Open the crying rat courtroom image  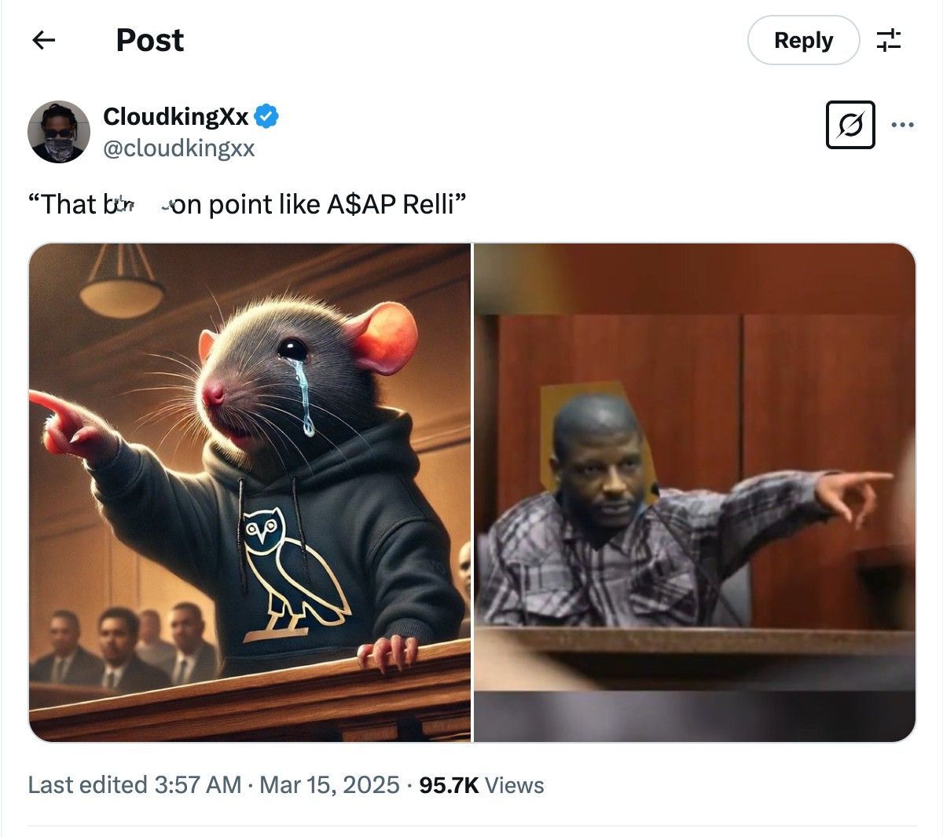click(250, 492)
